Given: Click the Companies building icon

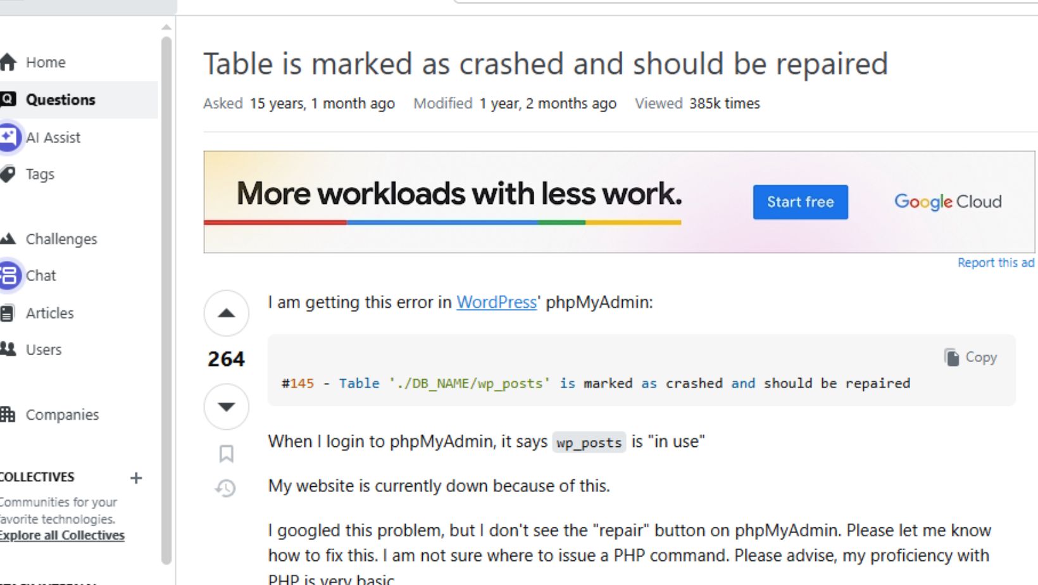Looking at the screenshot, I should [8, 415].
